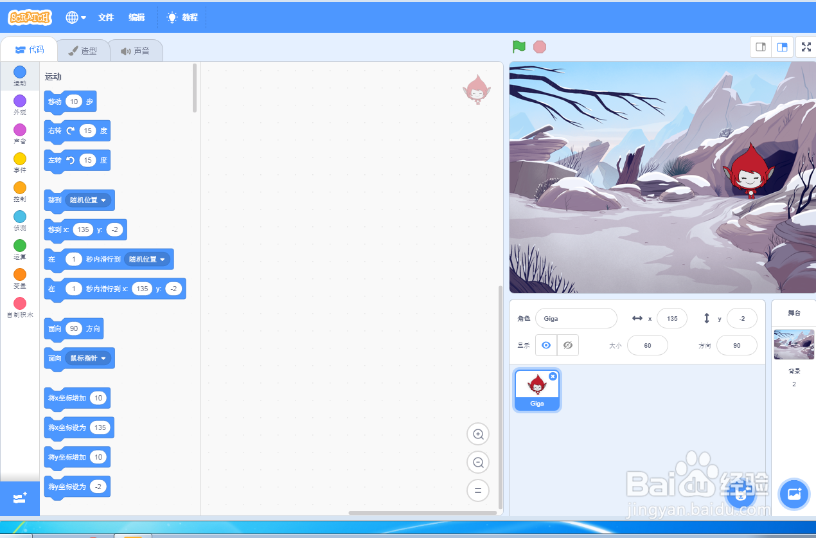Viewport: 816px width, 538px height.
Task: Expand 鼠标指针 dropdown in 面向 block
Action: click(x=89, y=358)
